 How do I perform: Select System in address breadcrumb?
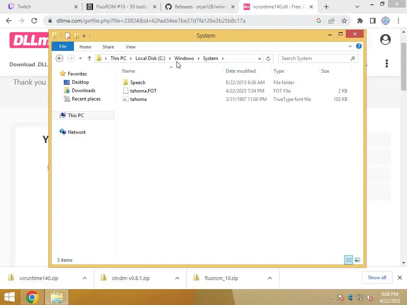(211, 58)
